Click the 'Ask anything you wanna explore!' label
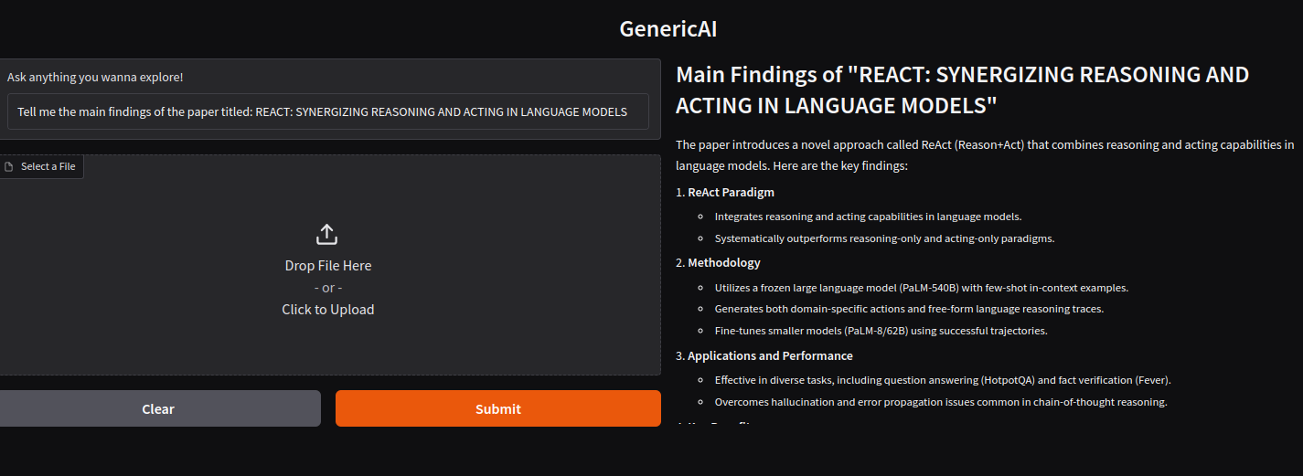This screenshot has width=1303, height=476. (x=95, y=78)
